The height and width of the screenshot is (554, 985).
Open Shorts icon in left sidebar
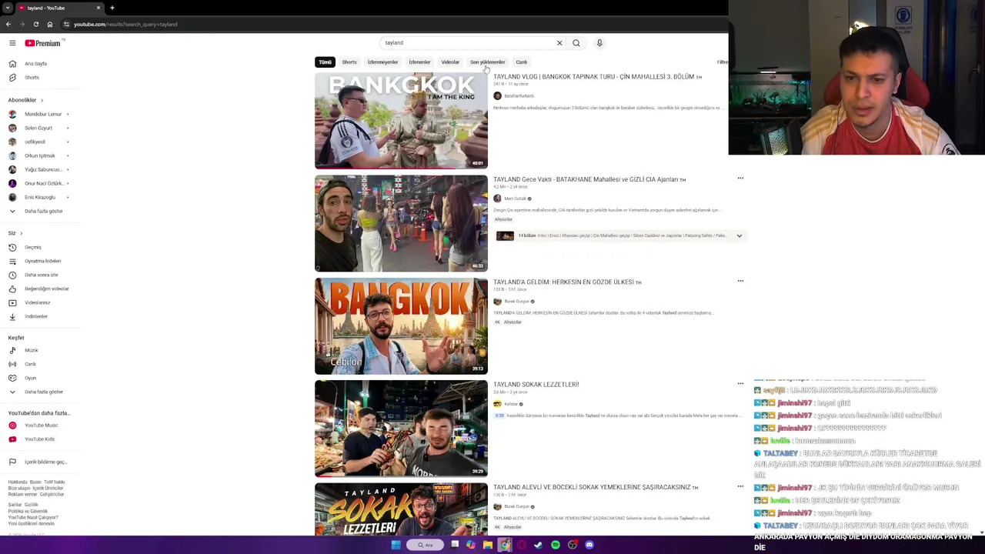click(x=12, y=78)
